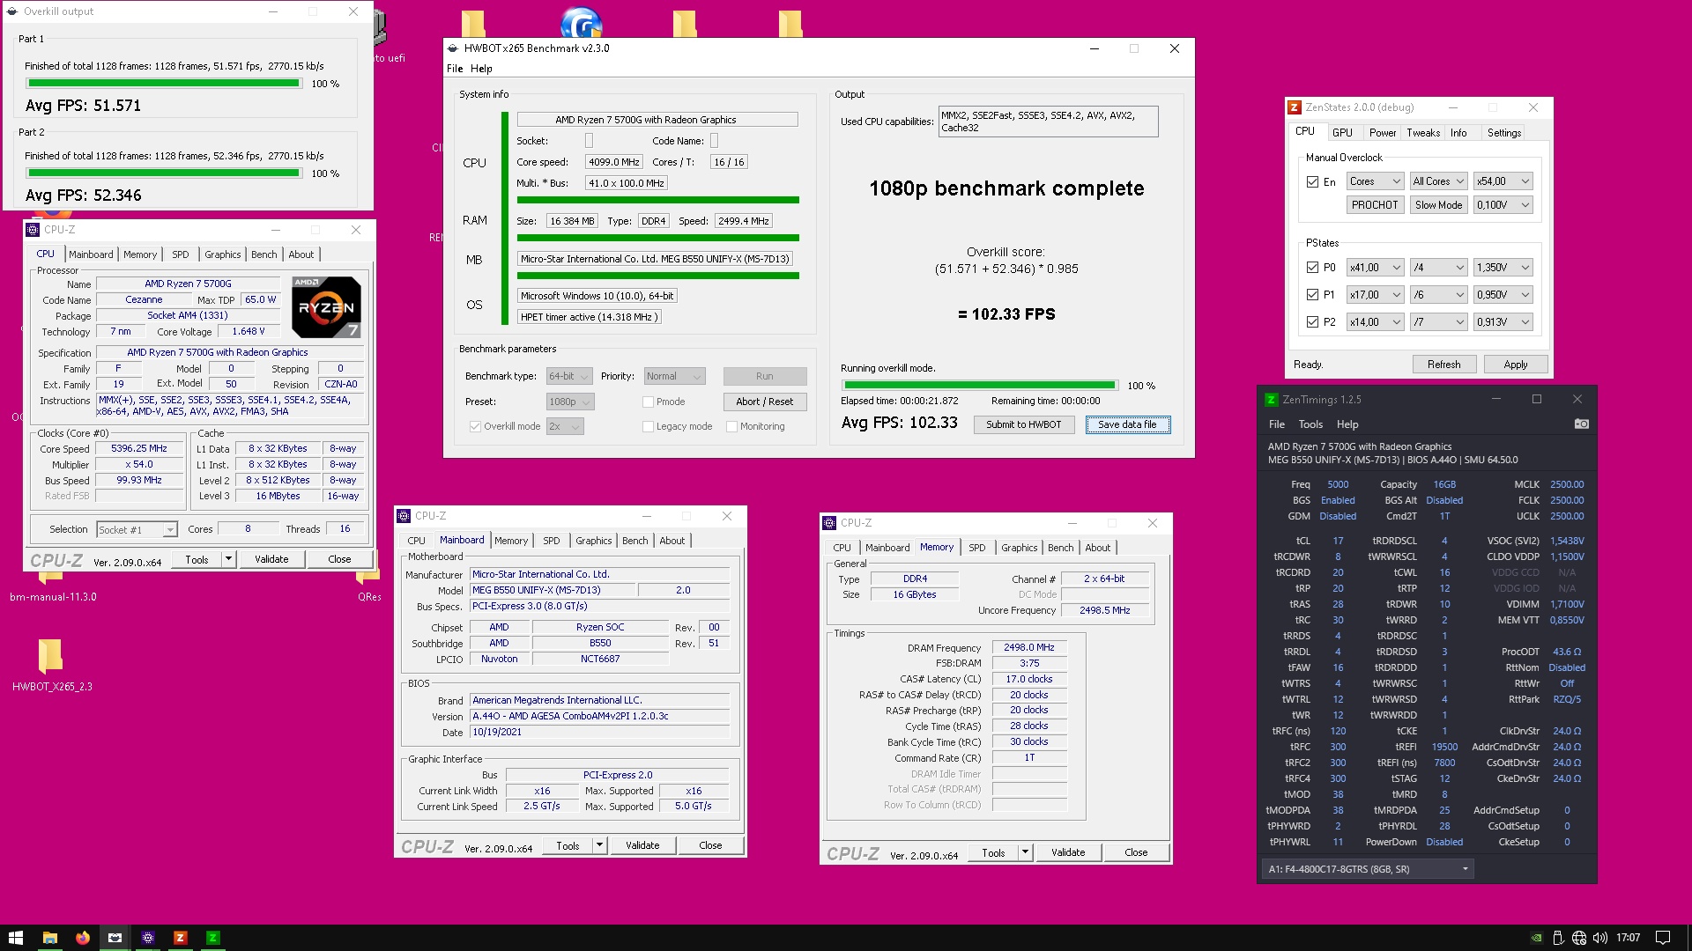Open the P0 x41,00 multiplier dropdown
The image size is (1692, 951).
pyautogui.click(x=1375, y=268)
